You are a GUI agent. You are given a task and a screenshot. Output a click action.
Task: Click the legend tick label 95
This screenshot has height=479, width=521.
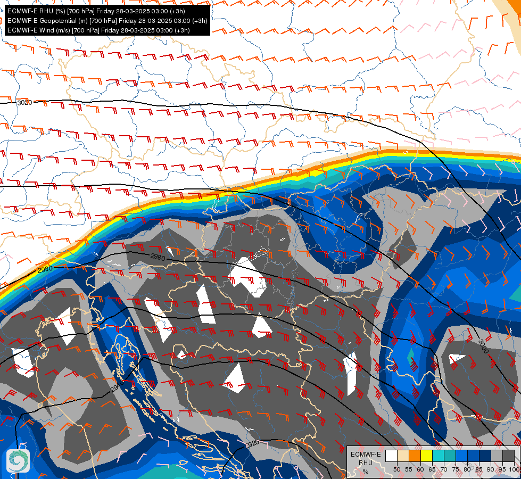[x=502, y=469]
